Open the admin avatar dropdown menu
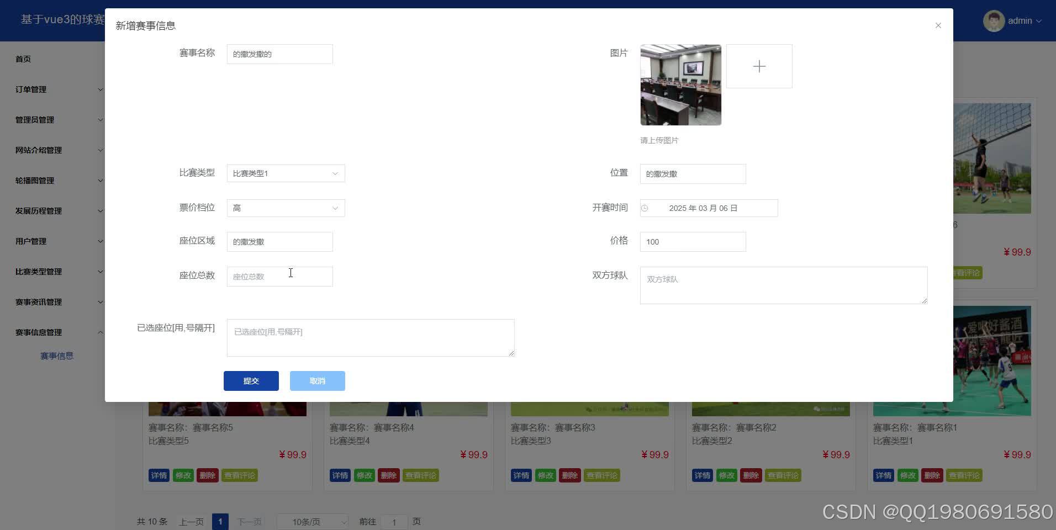This screenshot has width=1056, height=530. click(x=1014, y=20)
